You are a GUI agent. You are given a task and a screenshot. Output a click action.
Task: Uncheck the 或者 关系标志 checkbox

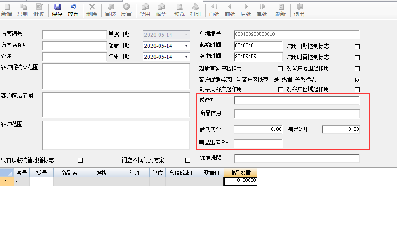click(x=358, y=80)
